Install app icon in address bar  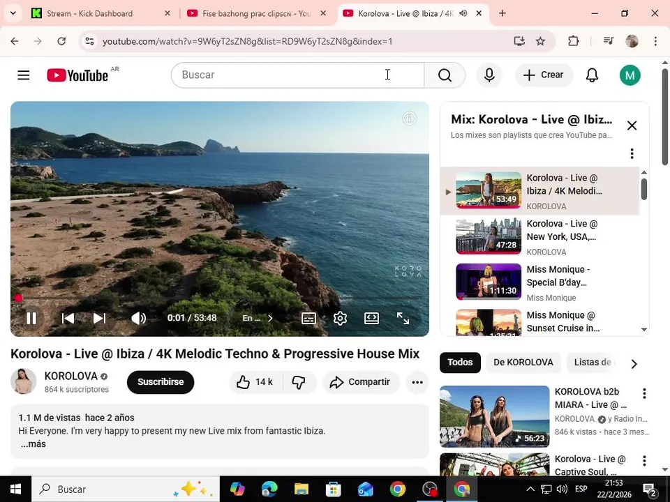(x=519, y=41)
